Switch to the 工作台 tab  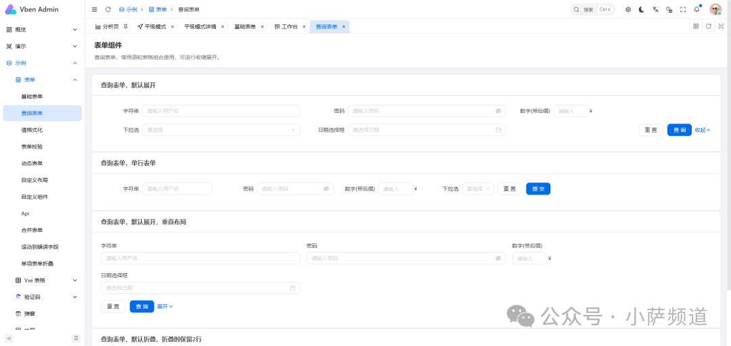click(x=286, y=26)
